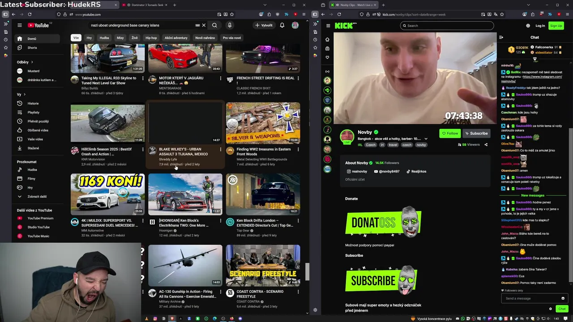Click the Czech category tag

[371, 145]
